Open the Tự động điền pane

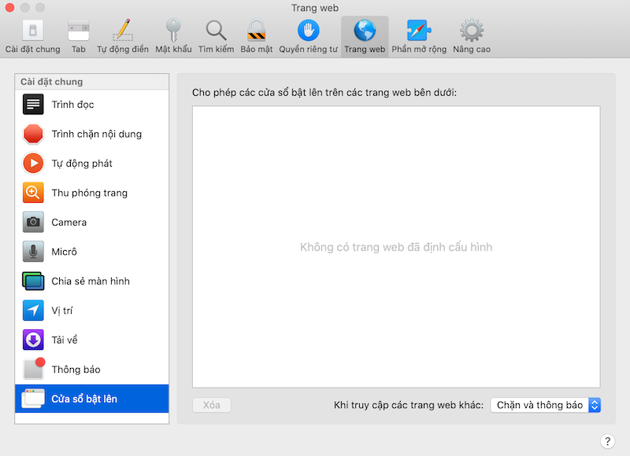[123, 35]
